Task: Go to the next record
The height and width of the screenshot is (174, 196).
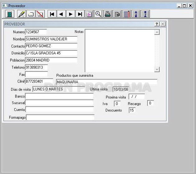Action: coord(71,14)
